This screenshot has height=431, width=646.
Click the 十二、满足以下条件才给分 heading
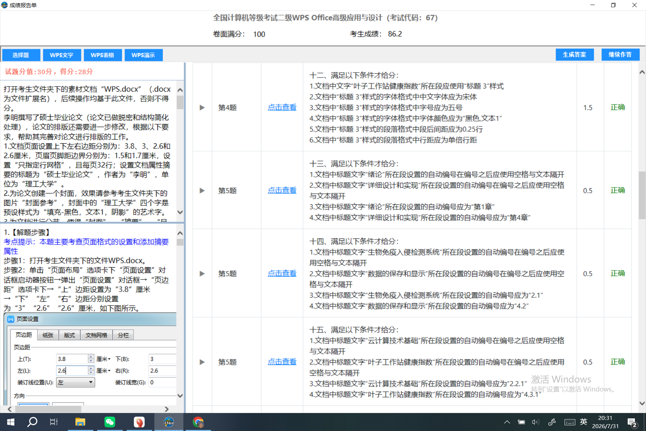pos(354,75)
